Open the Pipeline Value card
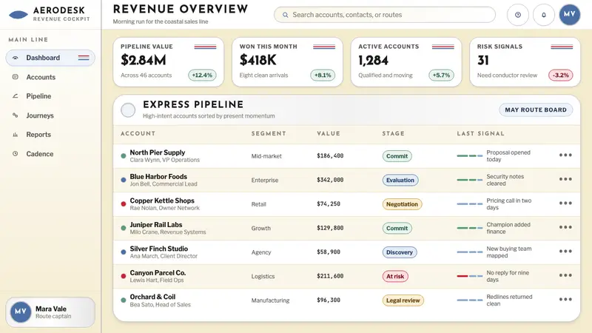Viewport: 592px width, 333px height. tap(169, 62)
